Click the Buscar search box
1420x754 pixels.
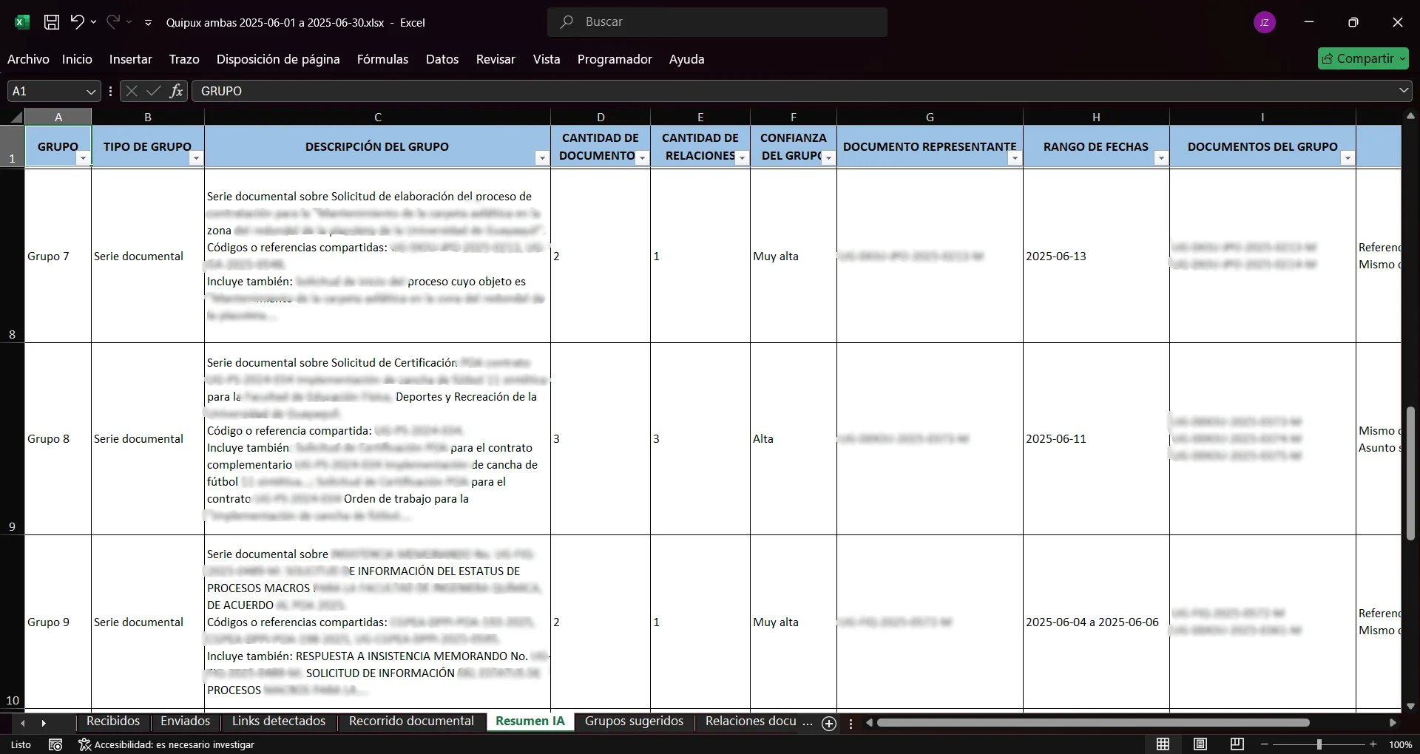717,22
